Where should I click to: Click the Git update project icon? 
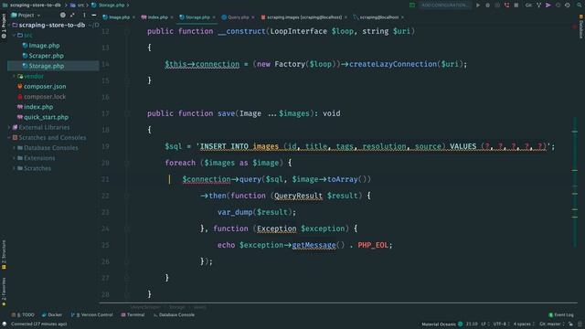coord(538,5)
